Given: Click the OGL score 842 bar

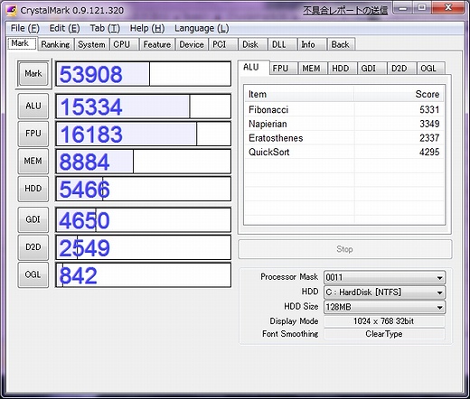Looking at the screenshot, I should 144,275.
